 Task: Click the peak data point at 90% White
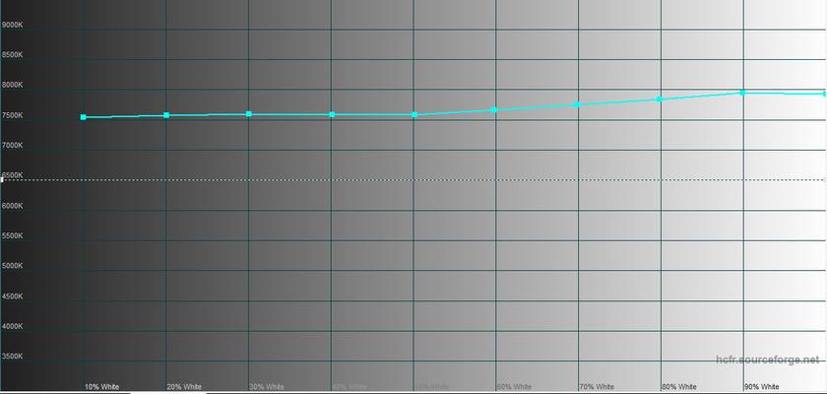point(743,92)
